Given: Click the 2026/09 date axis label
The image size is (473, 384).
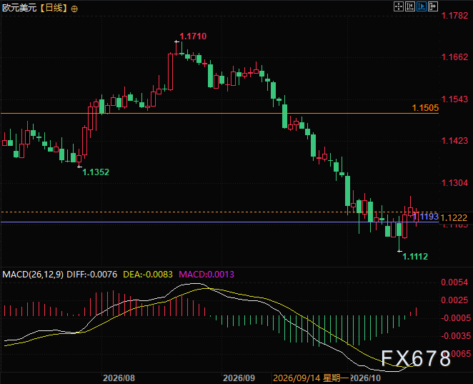Looking at the screenshot, I should (x=239, y=378).
